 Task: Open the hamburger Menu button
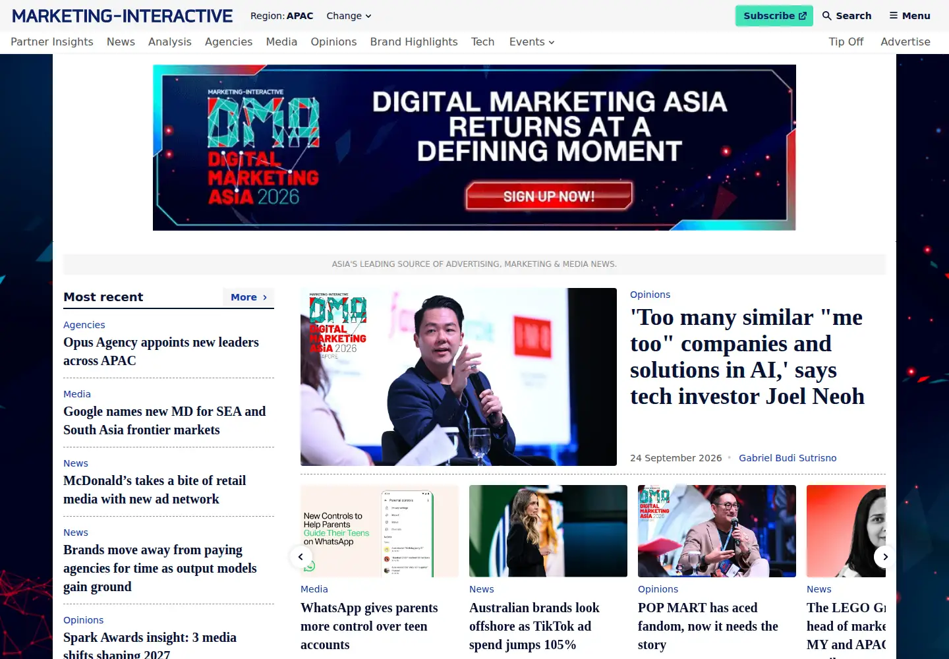point(909,16)
